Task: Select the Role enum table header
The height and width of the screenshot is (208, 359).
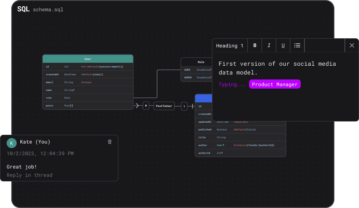Action: [201, 62]
